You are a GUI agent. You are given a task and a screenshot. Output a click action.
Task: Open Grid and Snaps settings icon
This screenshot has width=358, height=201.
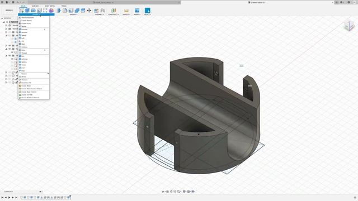(x=189, y=192)
